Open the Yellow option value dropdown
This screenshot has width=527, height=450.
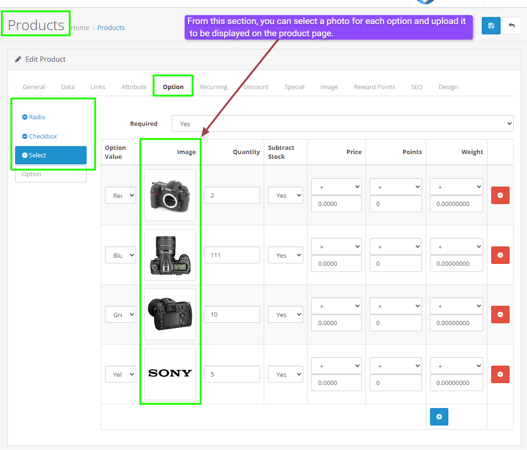[x=120, y=374]
